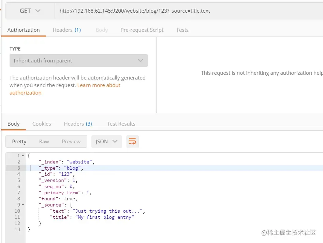
Task: Open the request Headers (1) tab
Action: point(67,30)
